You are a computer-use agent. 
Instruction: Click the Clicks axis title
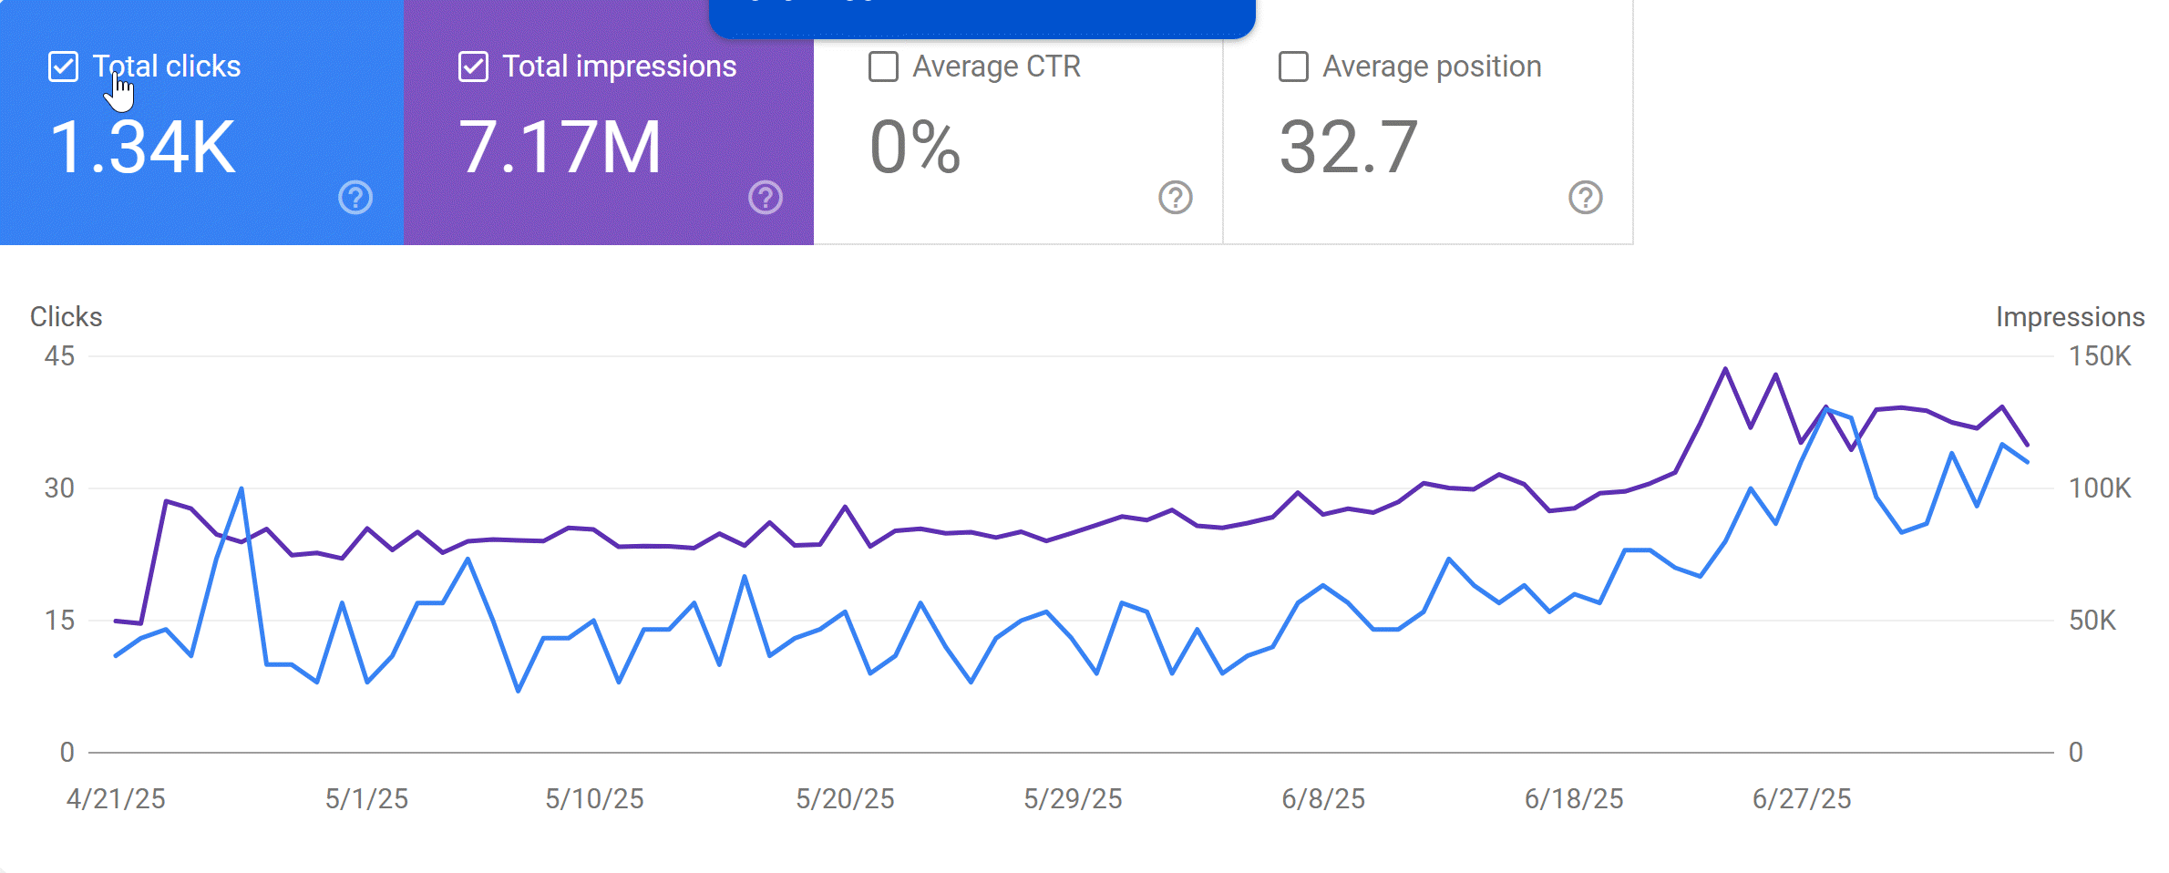[x=66, y=316]
